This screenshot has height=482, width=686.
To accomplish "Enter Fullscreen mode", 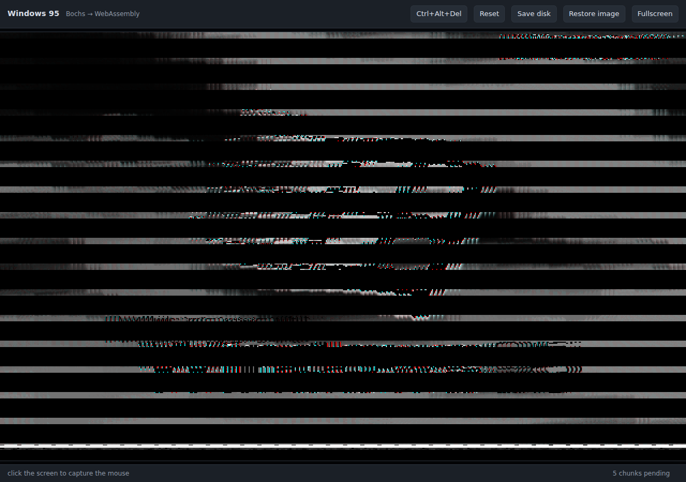I will click(655, 14).
